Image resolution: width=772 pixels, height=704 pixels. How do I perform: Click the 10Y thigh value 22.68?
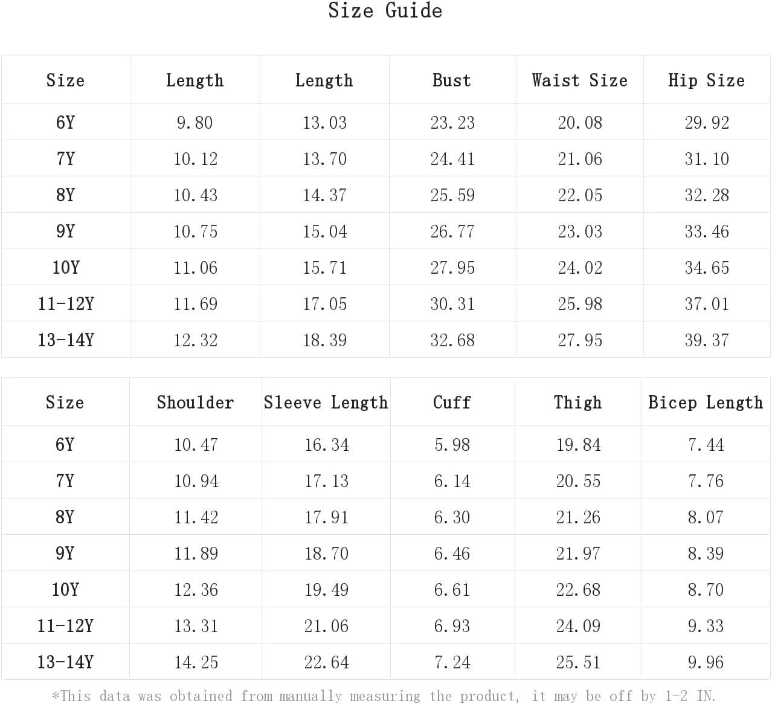point(578,590)
